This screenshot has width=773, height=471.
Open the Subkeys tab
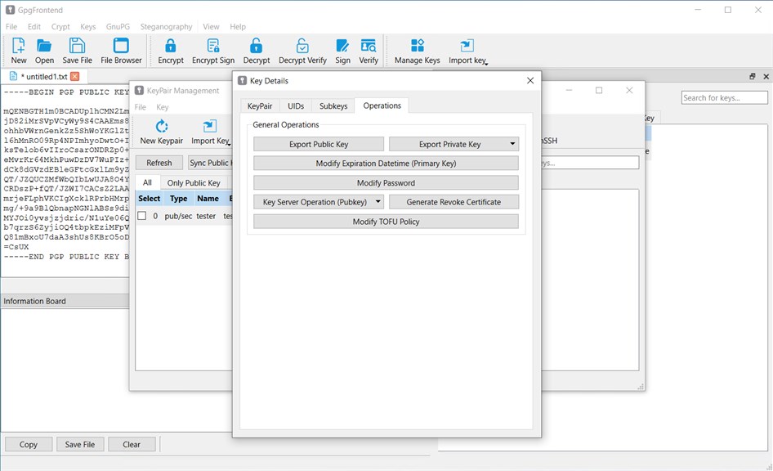[333, 106]
